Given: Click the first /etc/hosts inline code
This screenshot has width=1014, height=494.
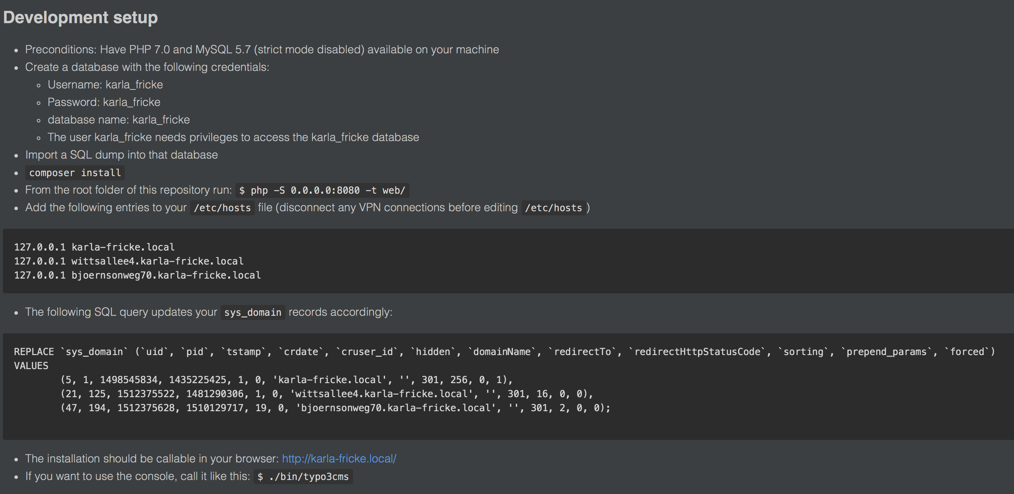Looking at the screenshot, I should point(222,208).
